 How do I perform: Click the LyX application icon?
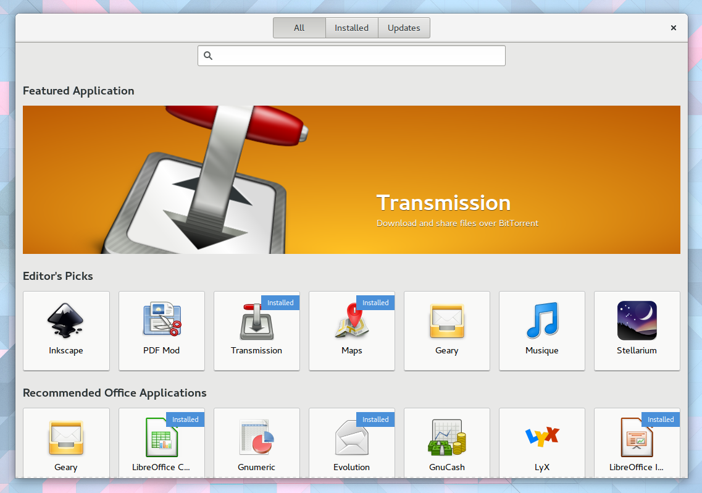(x=541, y=437)
